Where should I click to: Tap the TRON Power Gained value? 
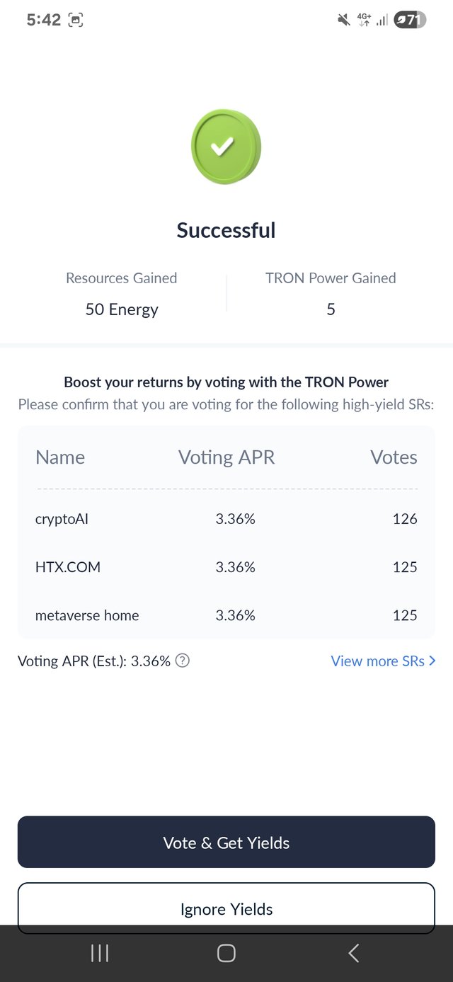point(331,309)
